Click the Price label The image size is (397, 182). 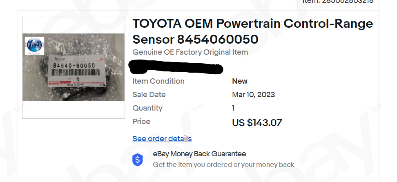tap(141, 122)
